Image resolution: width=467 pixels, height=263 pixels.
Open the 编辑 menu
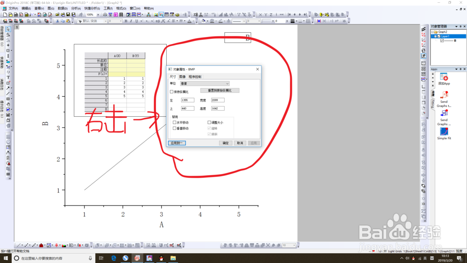[x=26, y=8]
